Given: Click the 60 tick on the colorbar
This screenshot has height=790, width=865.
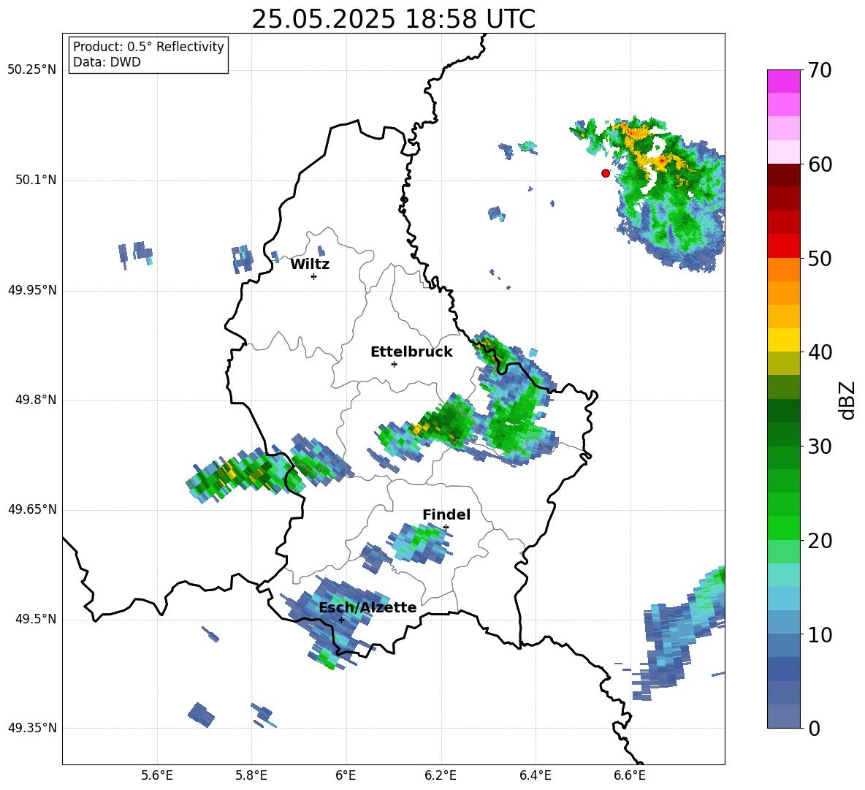Looking at the screenshot, I should [x=820, y=164].
